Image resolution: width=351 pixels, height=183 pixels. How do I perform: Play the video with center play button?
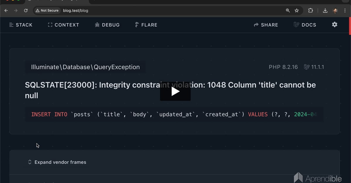pos(175,91)
